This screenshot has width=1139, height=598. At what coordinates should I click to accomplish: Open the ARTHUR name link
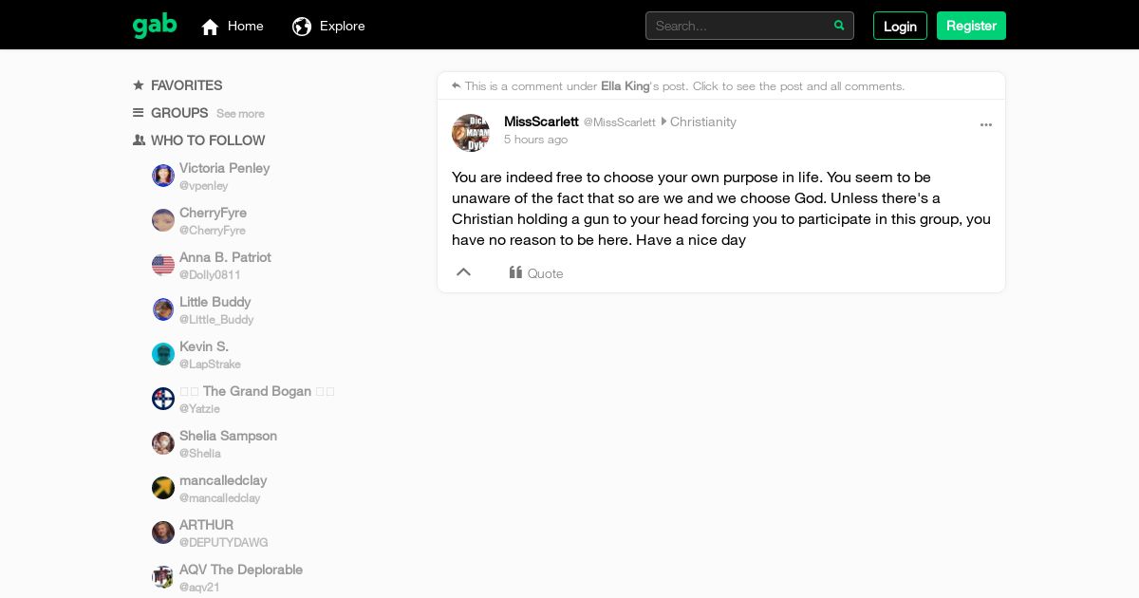tap(206, 525)
